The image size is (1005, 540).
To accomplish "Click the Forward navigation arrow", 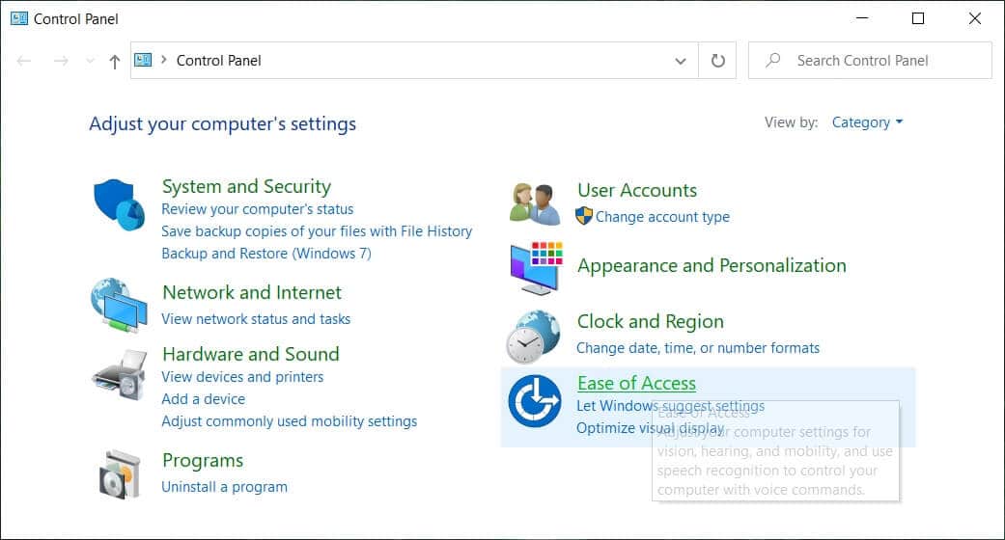I will coord(61,61).
